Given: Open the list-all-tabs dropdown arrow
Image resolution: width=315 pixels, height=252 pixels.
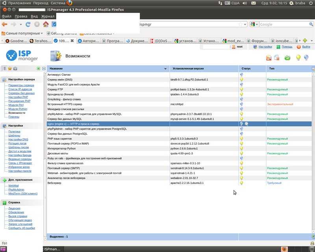Looking at the screenshot, I should coord(311,41).
